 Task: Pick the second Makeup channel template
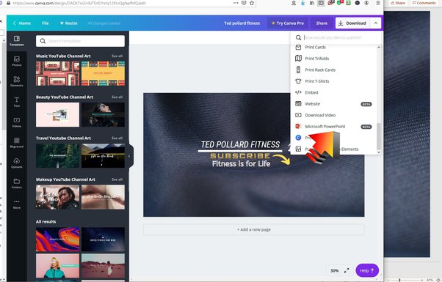[x=103, y=197]
